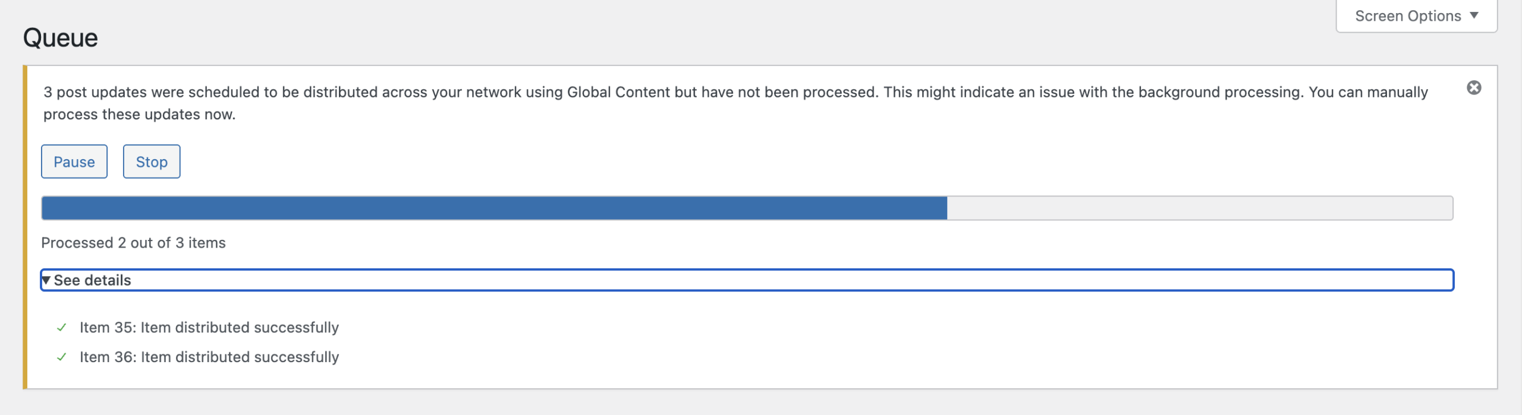This screenshot has width=1522, height=415.
Task: Click the Screen Options down-arrow icon
Action: click(1474, 15)
